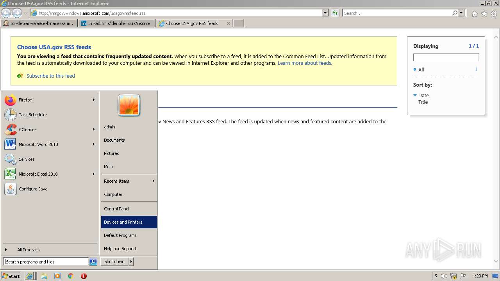Open Default Programs

pos(129,235)
